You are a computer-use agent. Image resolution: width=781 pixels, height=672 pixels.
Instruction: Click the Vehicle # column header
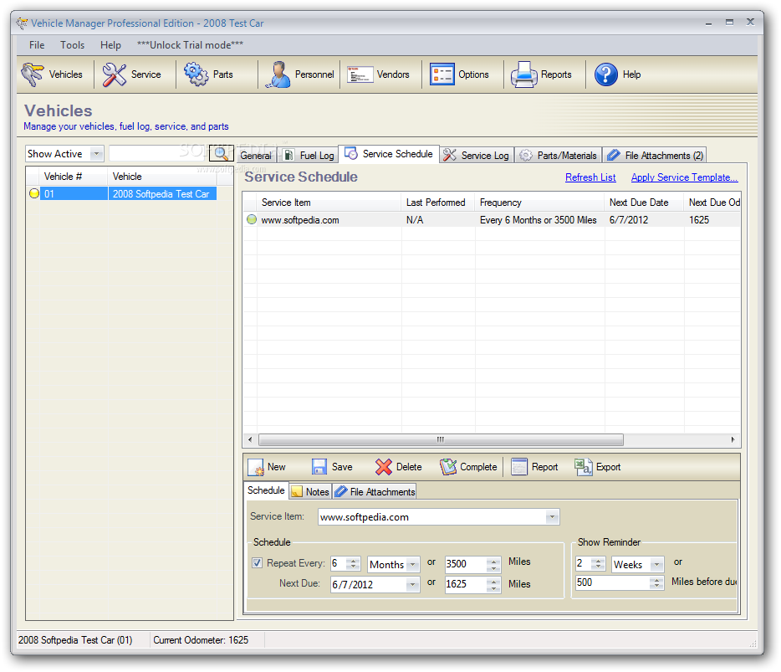74,177
